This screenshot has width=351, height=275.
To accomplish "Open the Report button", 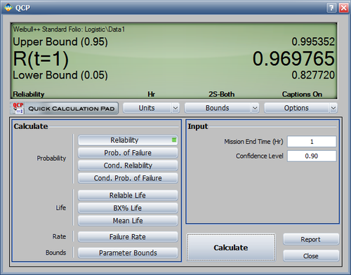I will [x=311, y=239].
